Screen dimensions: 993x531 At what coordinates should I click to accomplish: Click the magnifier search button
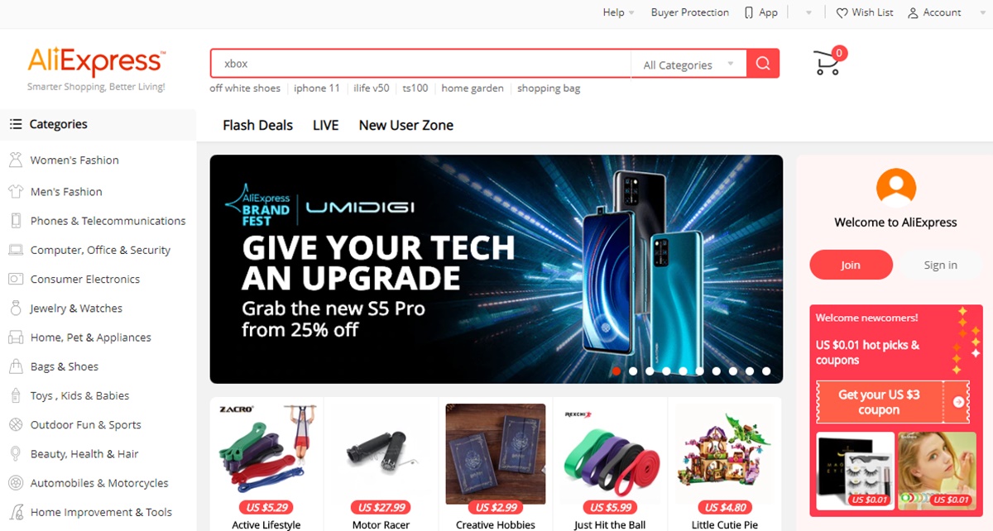[763, 64]
